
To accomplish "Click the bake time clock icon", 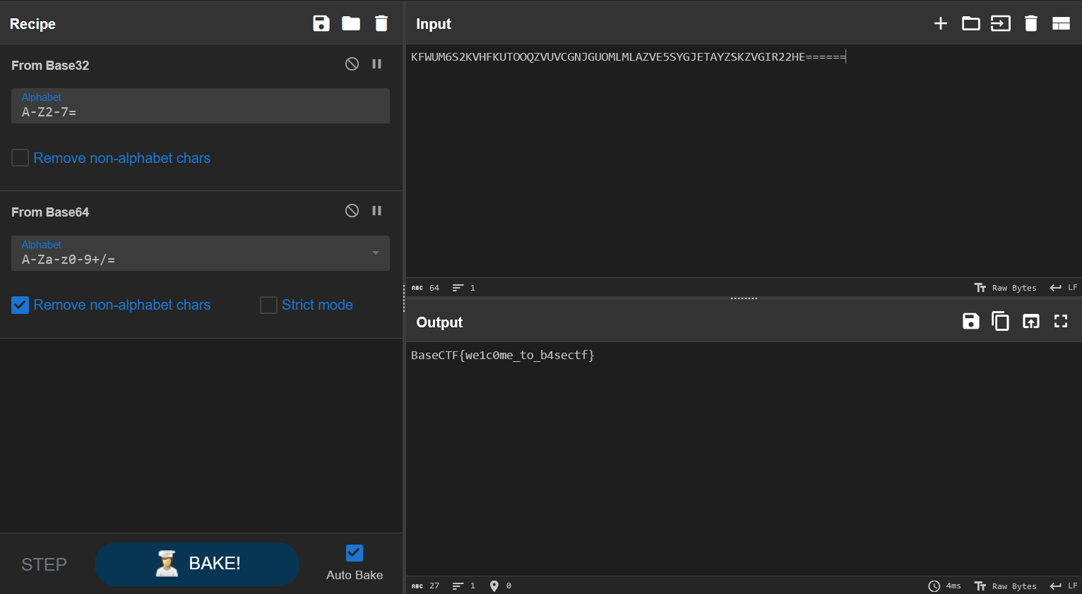I will click(934, 586).
